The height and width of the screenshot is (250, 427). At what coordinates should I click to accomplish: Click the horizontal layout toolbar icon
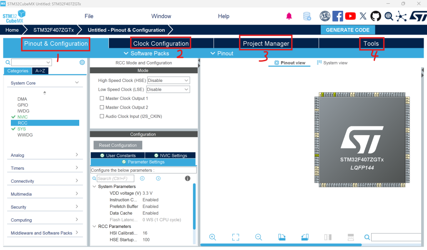tap(351, 237)
